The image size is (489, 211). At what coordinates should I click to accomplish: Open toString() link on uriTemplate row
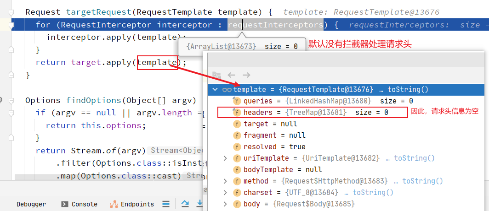point(414,158)
